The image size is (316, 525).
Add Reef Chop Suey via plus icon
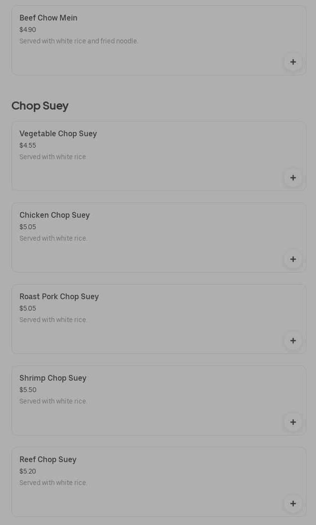click(x=293, y=504)
